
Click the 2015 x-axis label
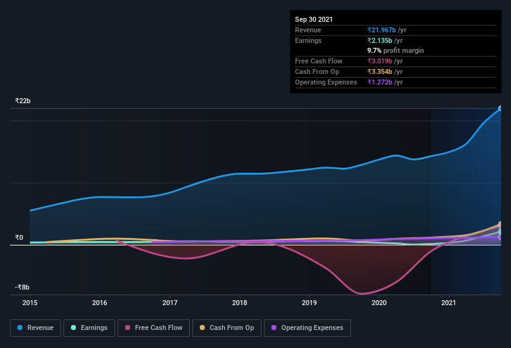pyautogui.click(x=30, y=303)
